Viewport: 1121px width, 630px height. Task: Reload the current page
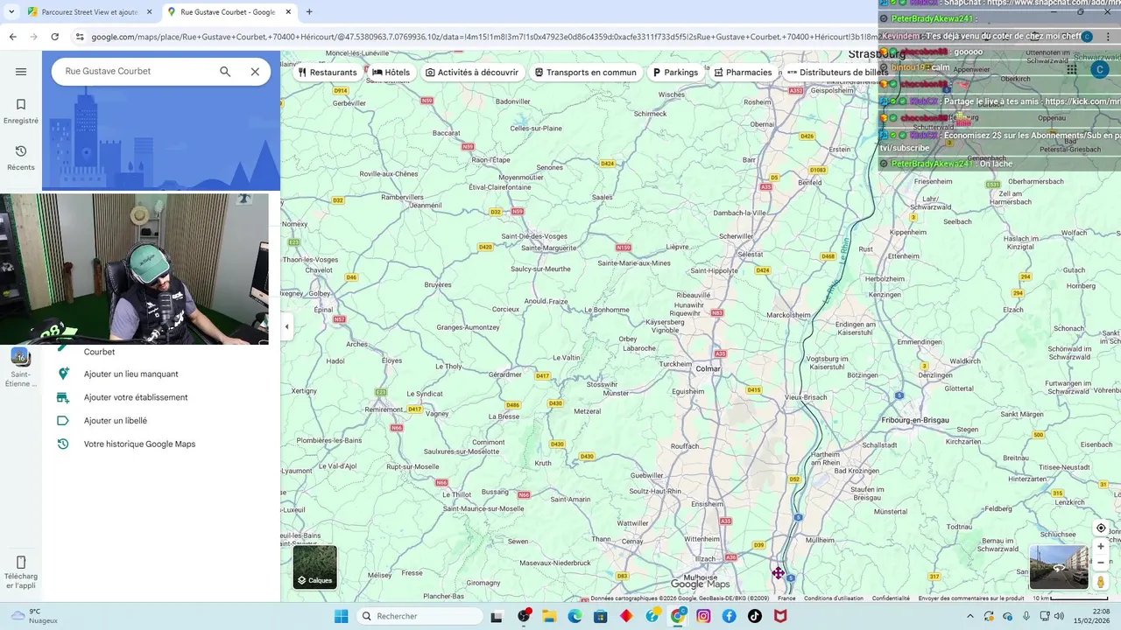[54, 37]
